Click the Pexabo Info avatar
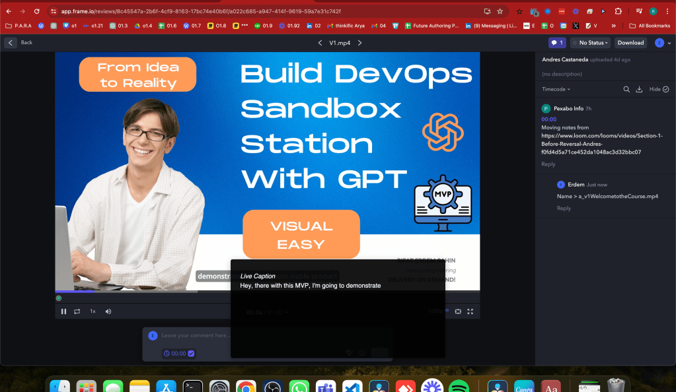Viewport: 676px width, 392px height. pyautogui.click(x=546, y=108)
